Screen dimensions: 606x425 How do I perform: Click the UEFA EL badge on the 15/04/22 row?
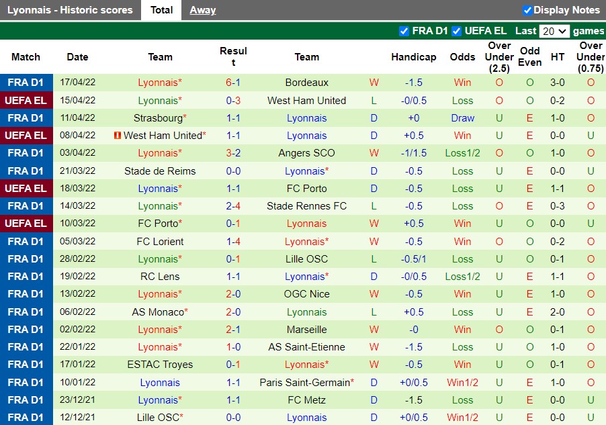pos(26,100)
